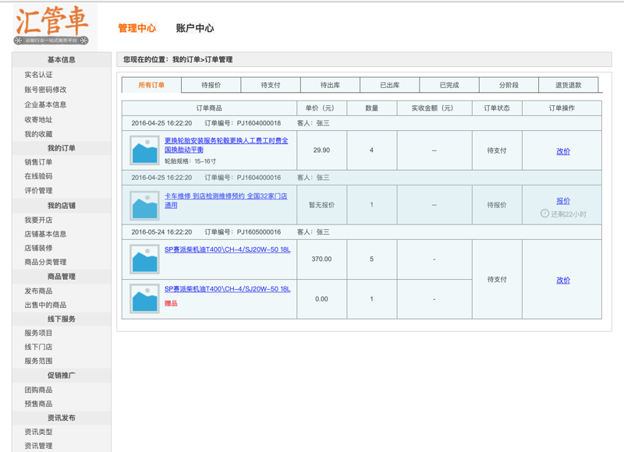Open 资讯管理 in sidebar
This screenshot has height=452, width=624.
coord(38,446)
